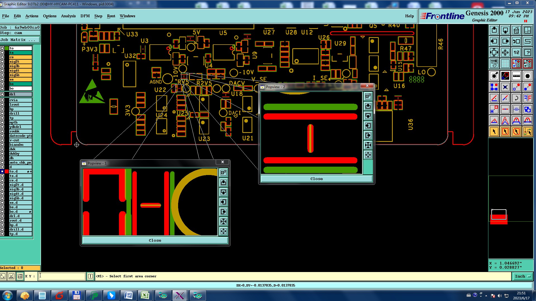Screen dimensions: 536x301
Task: Select the polygon area select tool
Action: tap(516, 132)
